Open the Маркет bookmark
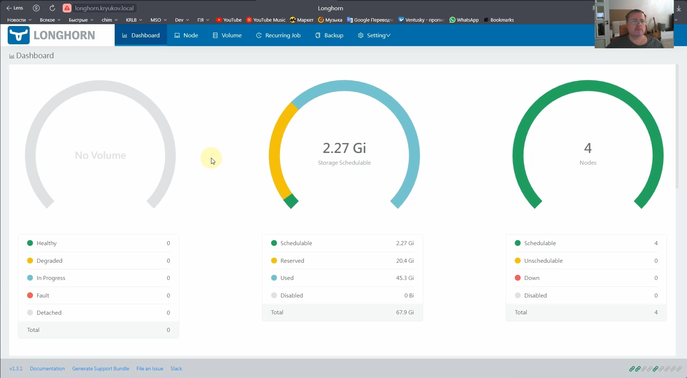The height and width of the screenshot is (378, 687). [302, 20]
